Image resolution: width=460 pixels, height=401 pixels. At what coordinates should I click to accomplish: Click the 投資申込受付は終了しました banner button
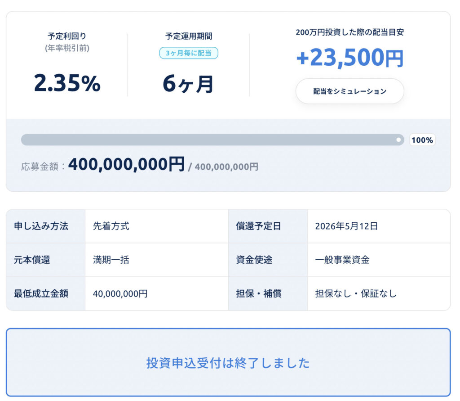click(x=228, y=363)
